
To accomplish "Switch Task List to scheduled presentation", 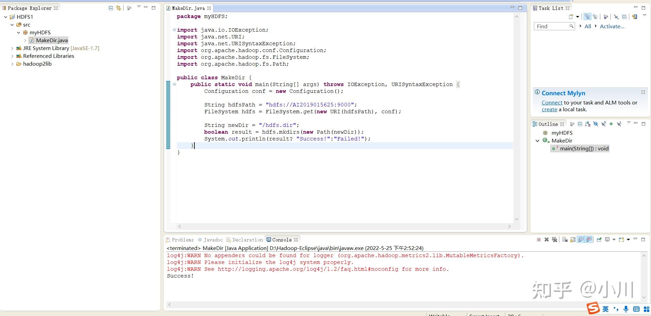I will (x=596, y=16).
